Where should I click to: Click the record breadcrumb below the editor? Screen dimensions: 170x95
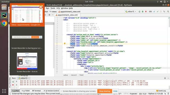click(74, 75)
